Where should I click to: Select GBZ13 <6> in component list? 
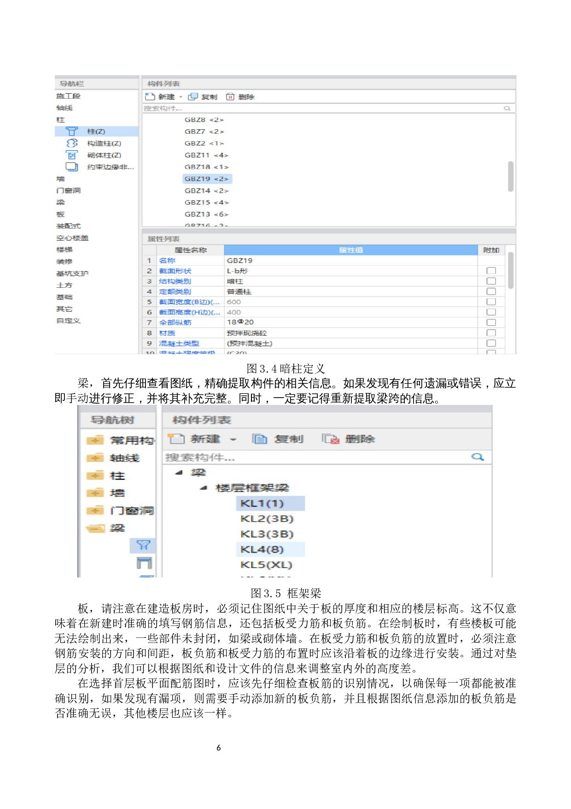(206, 214)
